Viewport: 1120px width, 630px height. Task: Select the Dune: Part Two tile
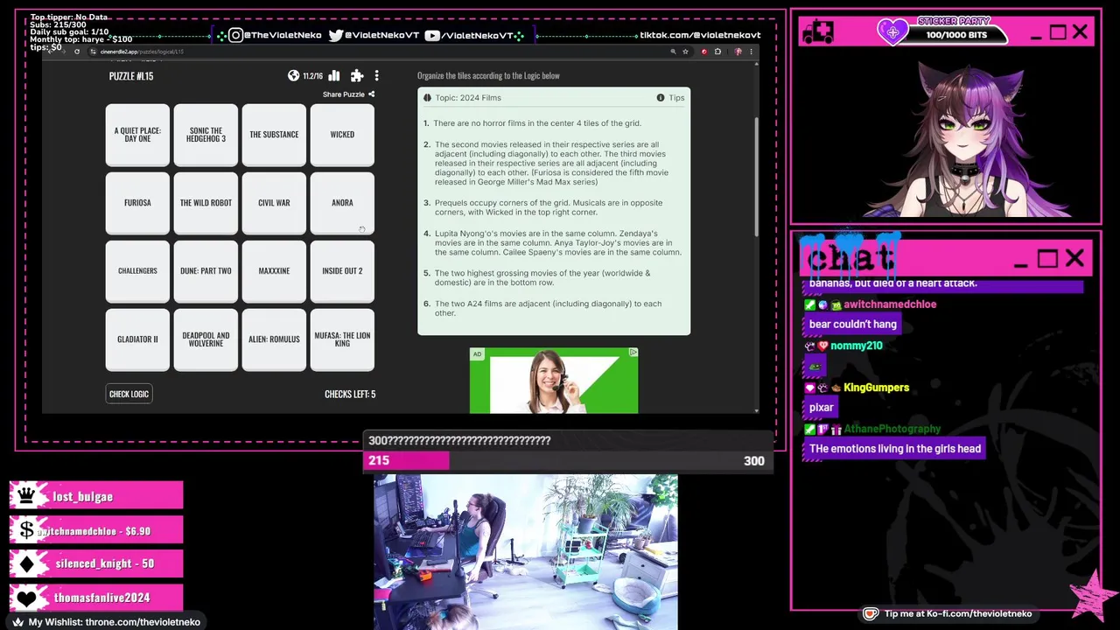click(x=206, y=271)
